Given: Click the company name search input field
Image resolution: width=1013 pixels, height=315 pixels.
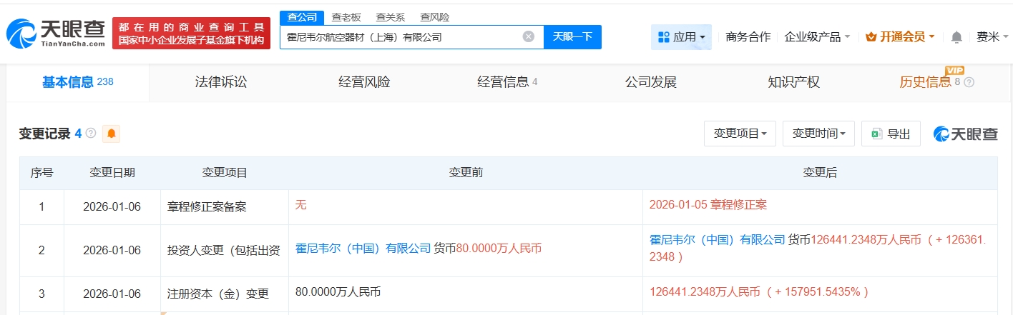Looking at the screenshot, I should coord(401,37).
